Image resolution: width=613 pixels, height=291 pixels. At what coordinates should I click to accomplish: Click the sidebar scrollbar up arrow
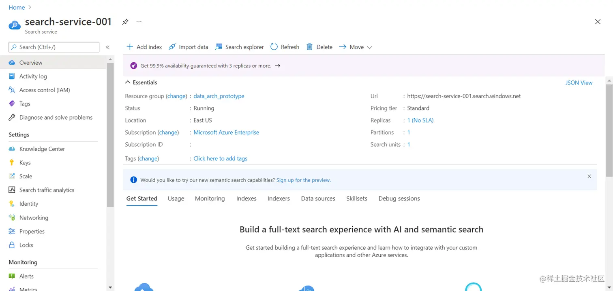(x=110, y=59)
